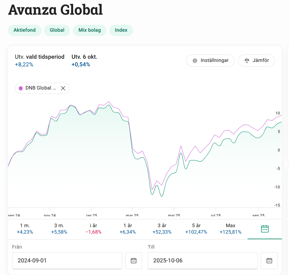Click the Index category tag

[x=121, y=30]
